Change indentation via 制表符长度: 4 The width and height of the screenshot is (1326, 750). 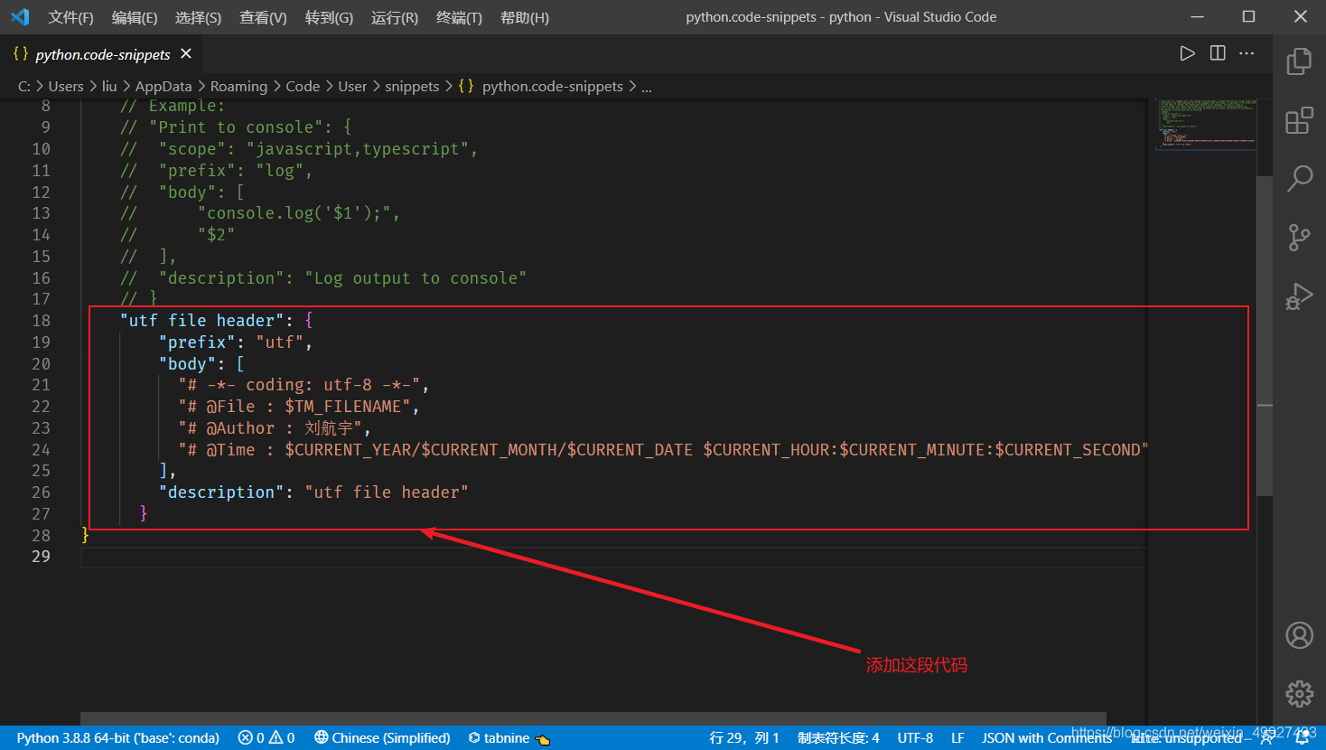tap(838, 738)
